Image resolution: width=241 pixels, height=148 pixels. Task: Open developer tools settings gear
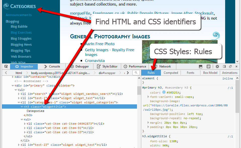pyautogui.click(x=217, y=66)
